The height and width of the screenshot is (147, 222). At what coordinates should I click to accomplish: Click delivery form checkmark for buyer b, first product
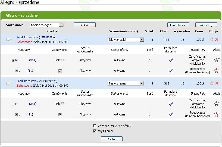click(x=171, y=71)
